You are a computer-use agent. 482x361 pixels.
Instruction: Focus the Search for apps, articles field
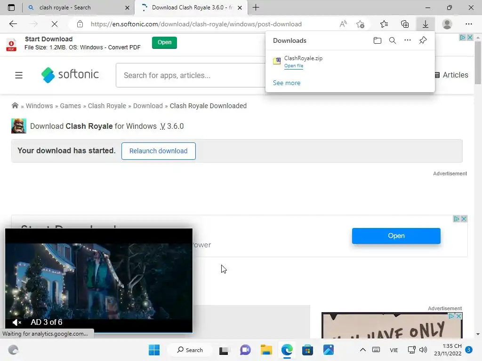[191, 75]
